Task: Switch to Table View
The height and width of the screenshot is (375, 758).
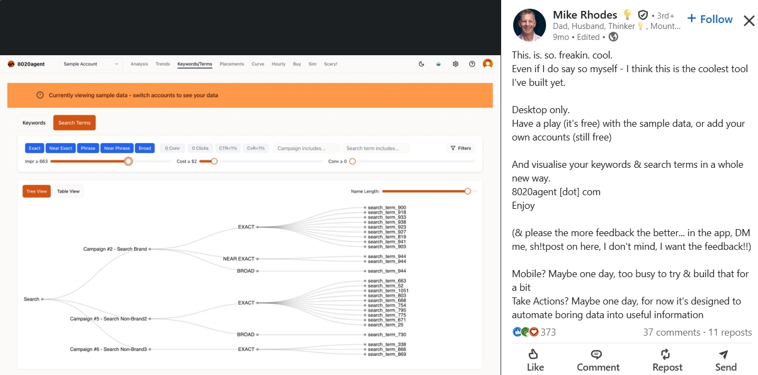Action: [x=68, y=191]
